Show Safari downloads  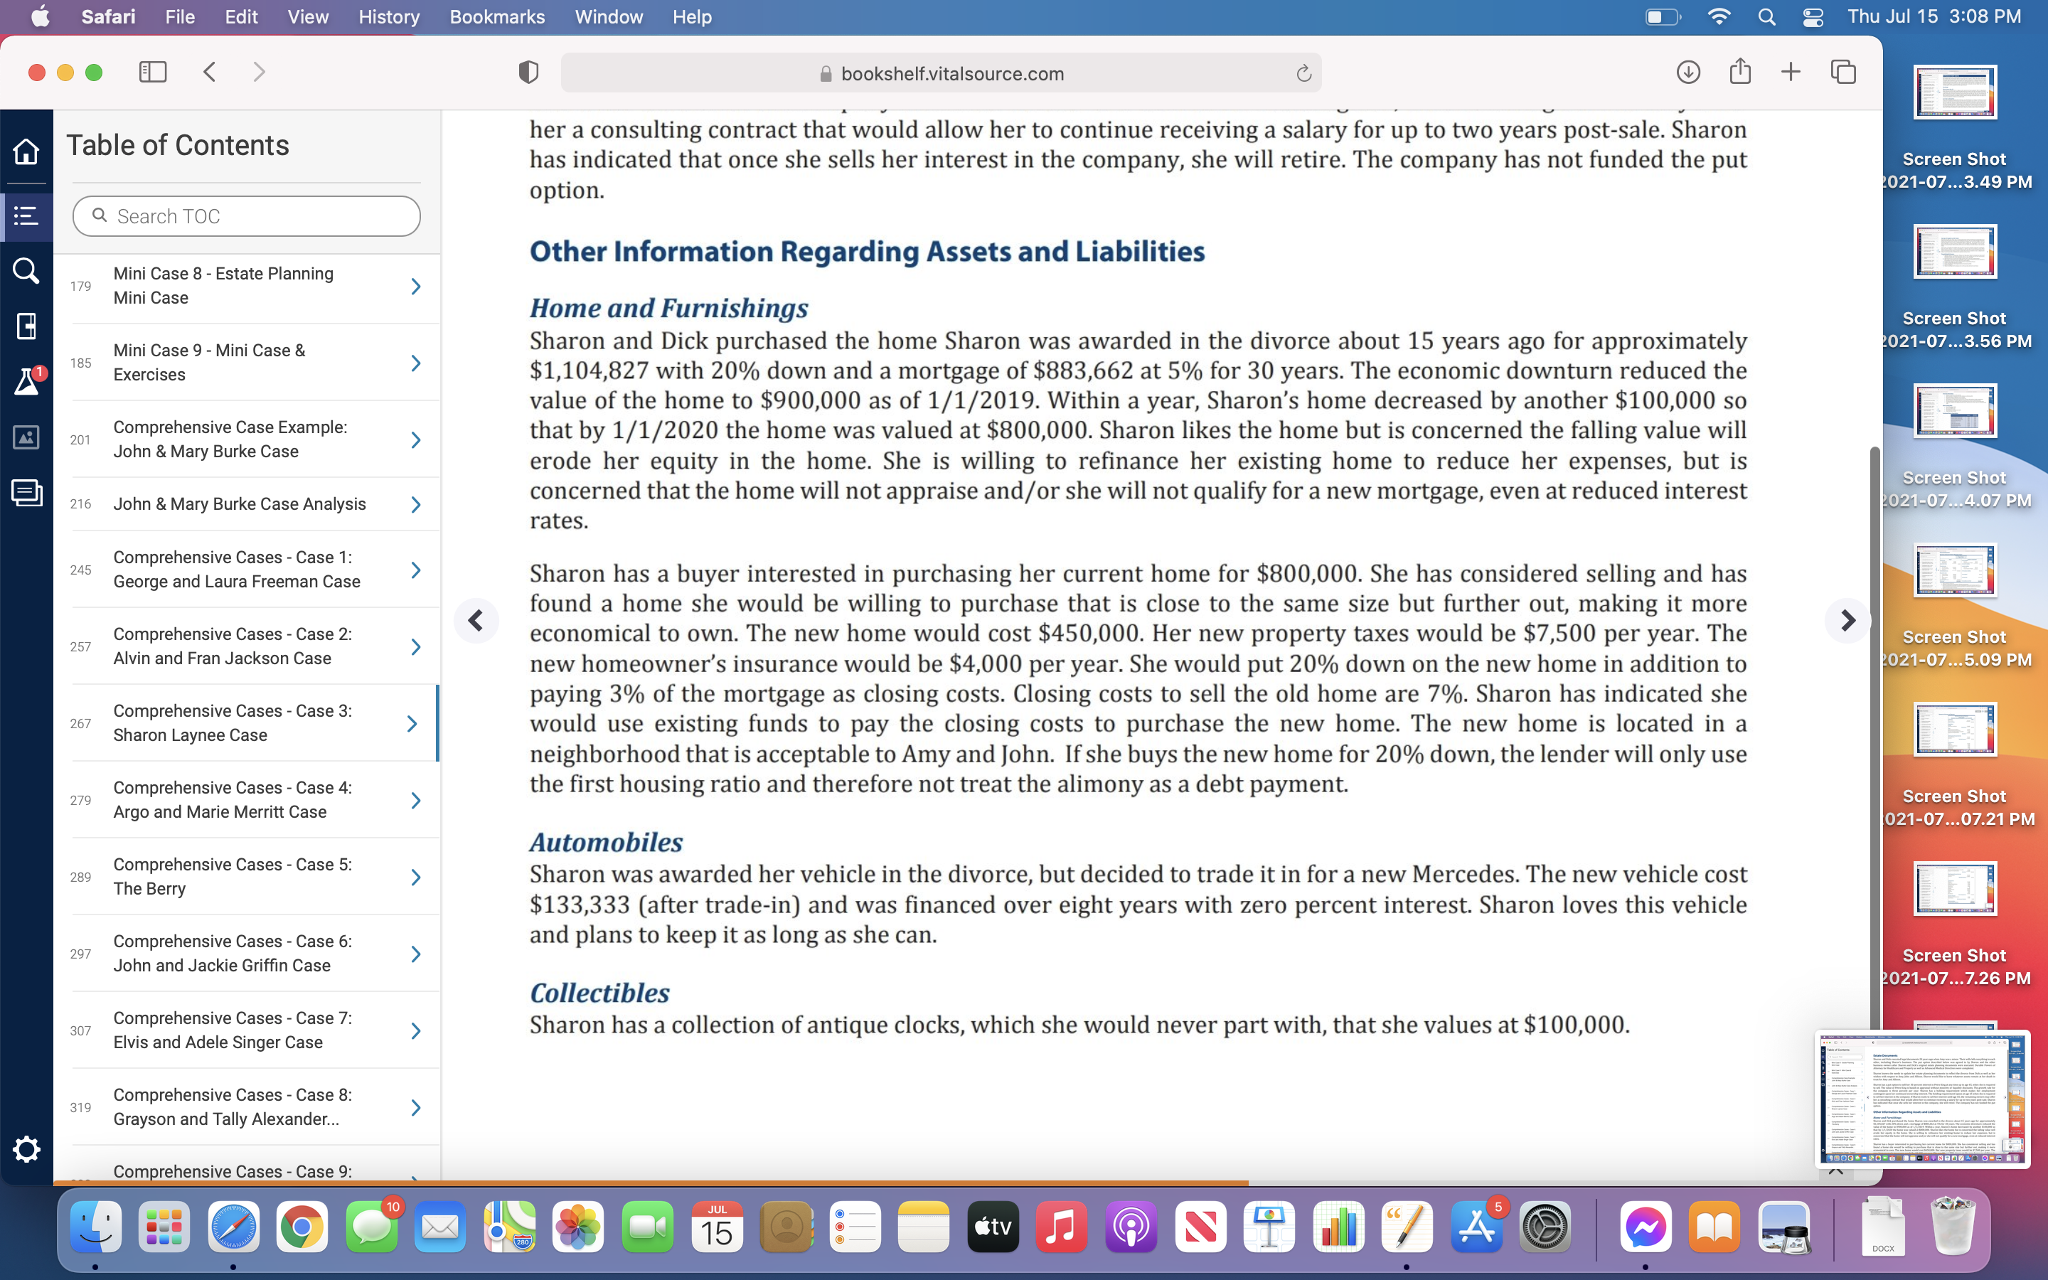pyautogui.click(x=1688, y=72)
